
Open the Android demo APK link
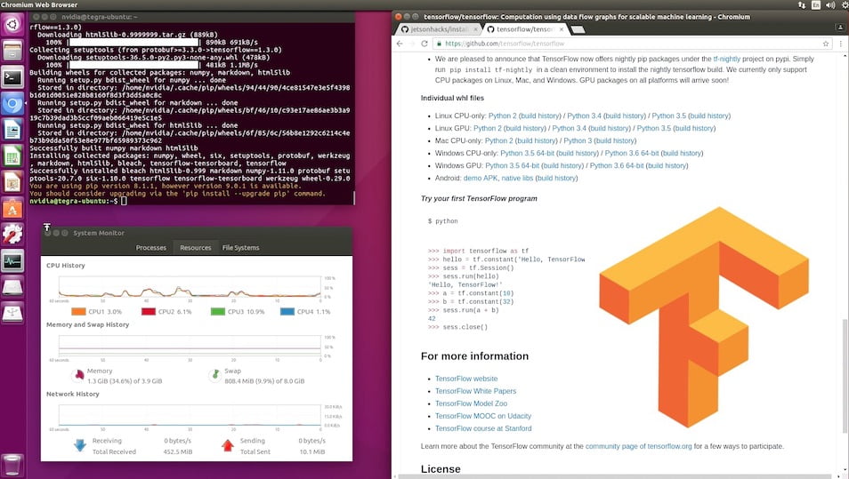coord(481,178)
